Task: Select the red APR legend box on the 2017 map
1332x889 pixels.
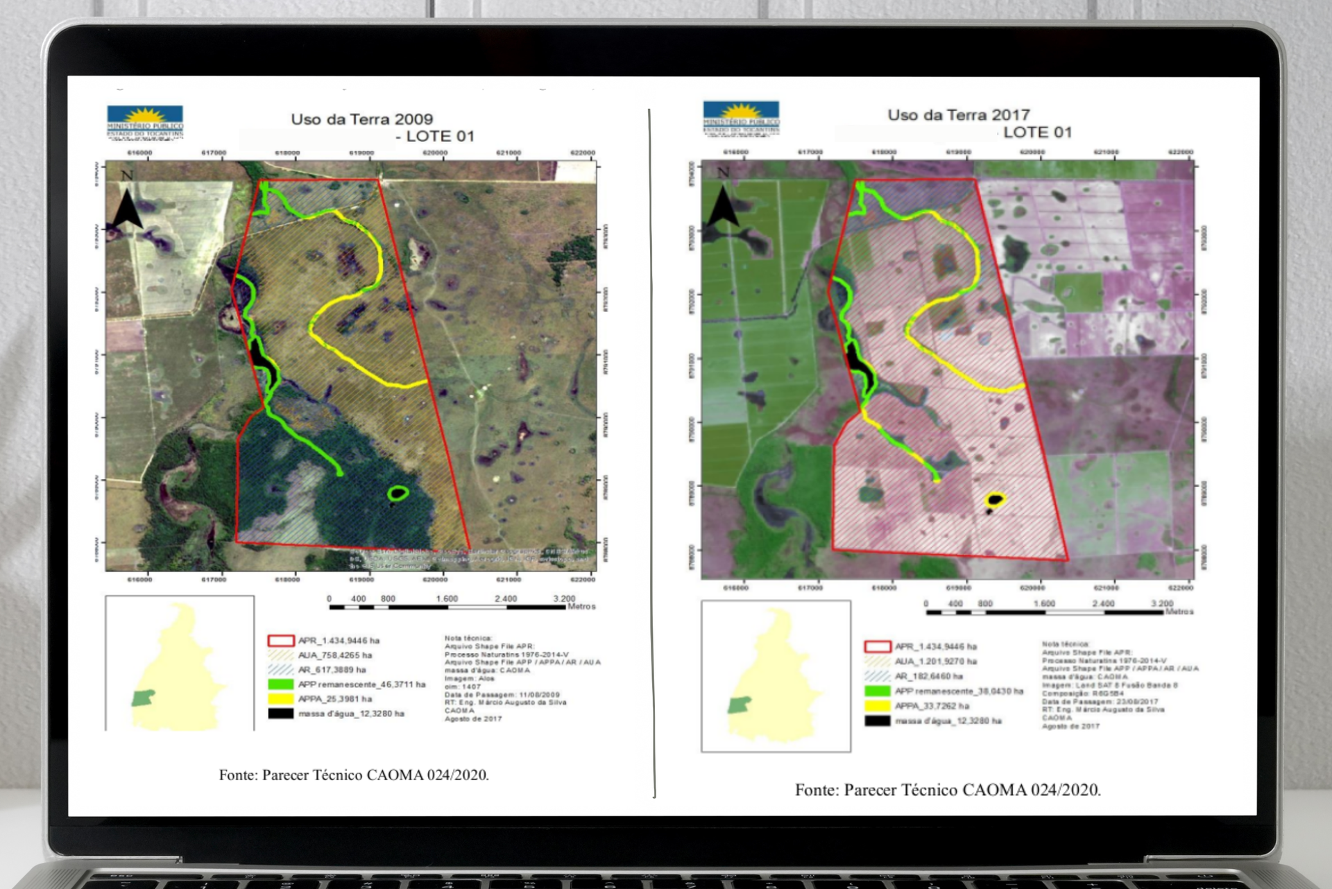Action: pos(878,646)
